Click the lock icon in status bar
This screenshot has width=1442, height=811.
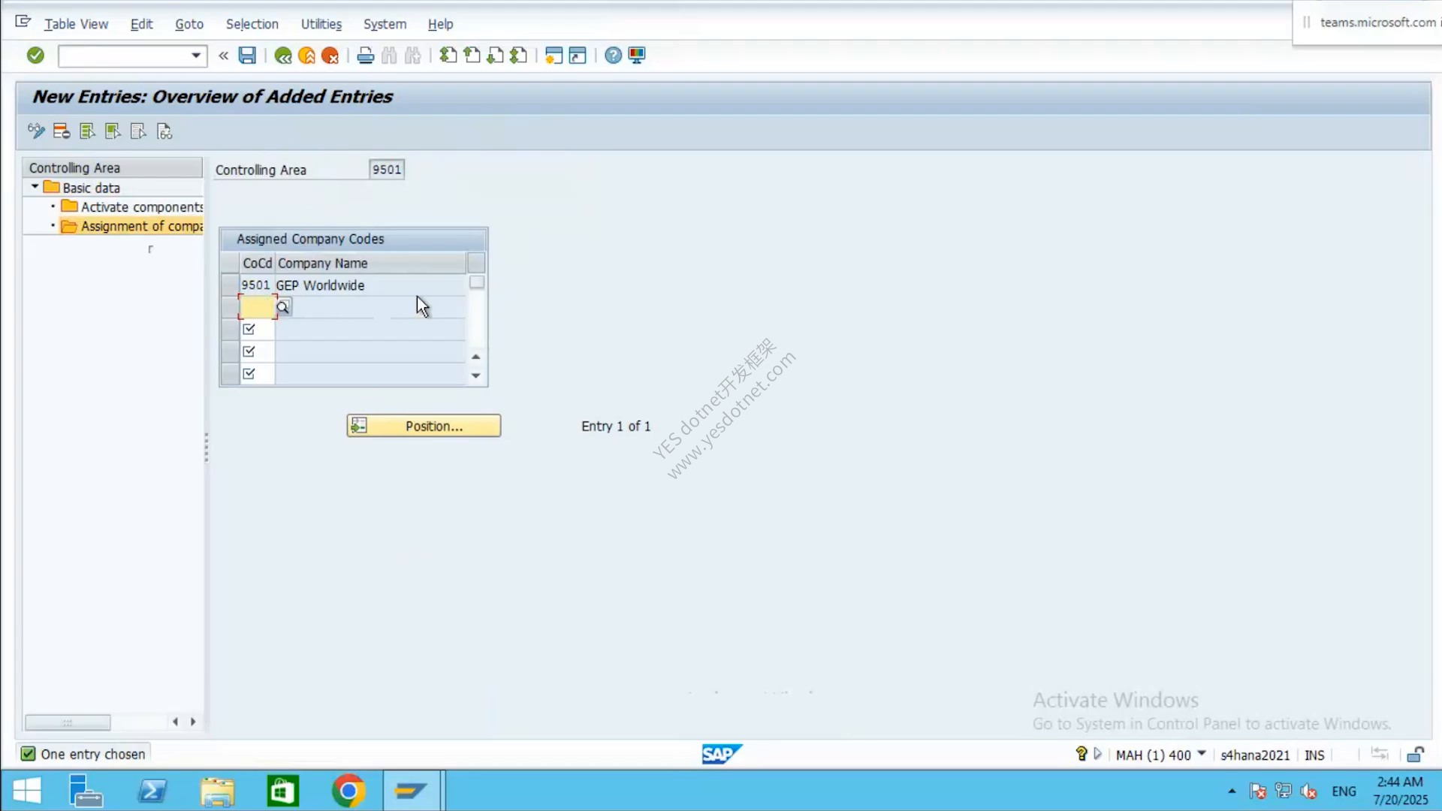point(1415,755)
